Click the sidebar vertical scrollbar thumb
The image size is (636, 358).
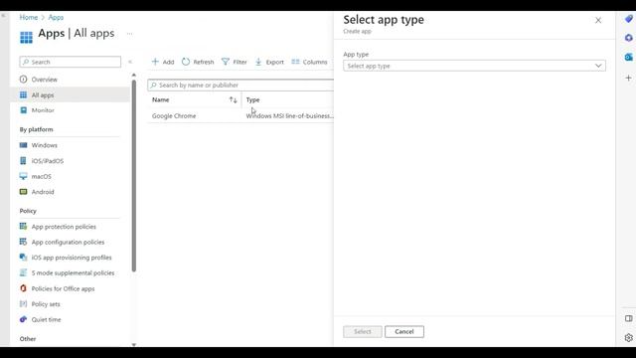tap(134, 175)
